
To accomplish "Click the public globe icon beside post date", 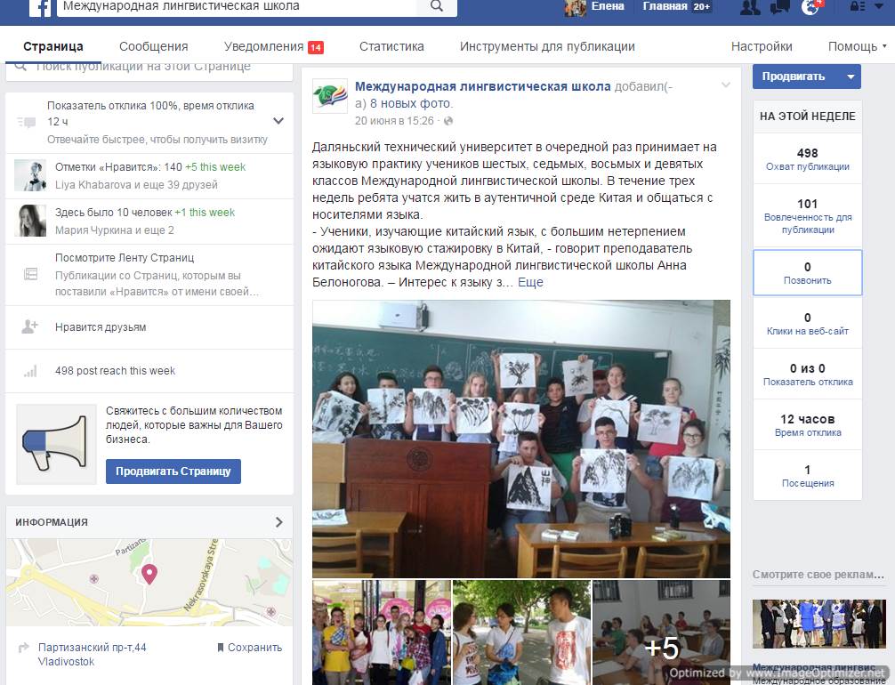I will [448, 121].
